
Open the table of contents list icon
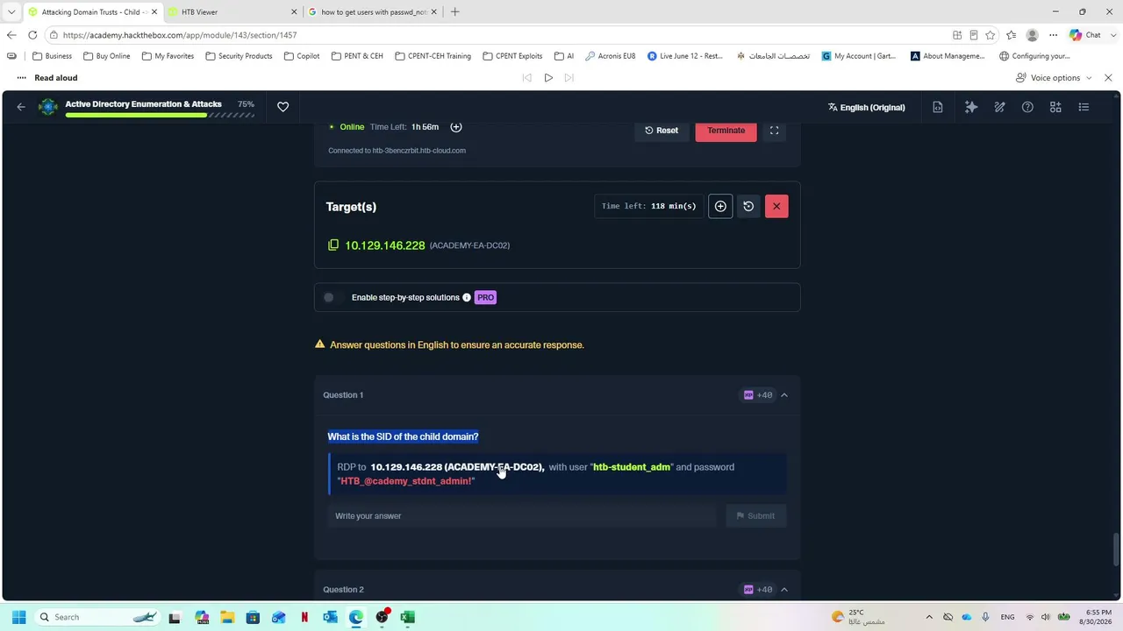[x=1084, y=107]
